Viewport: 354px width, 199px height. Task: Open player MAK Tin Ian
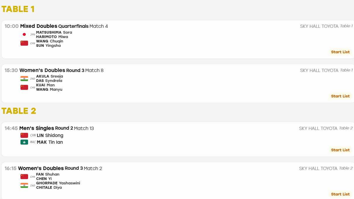pos(50,142)
